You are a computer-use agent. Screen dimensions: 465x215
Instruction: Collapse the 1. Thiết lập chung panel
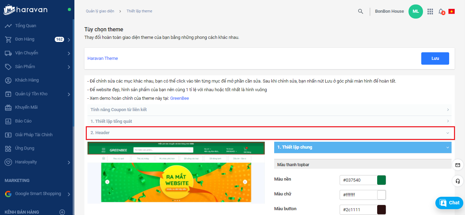(x=363, y=147)
